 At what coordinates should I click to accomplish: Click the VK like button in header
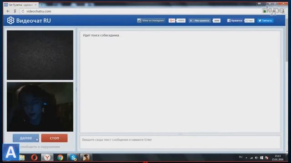(x=200, y=20)
